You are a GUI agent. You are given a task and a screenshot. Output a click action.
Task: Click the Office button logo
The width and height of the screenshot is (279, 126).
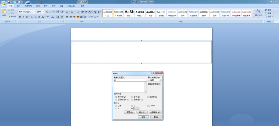pos(4,3)
